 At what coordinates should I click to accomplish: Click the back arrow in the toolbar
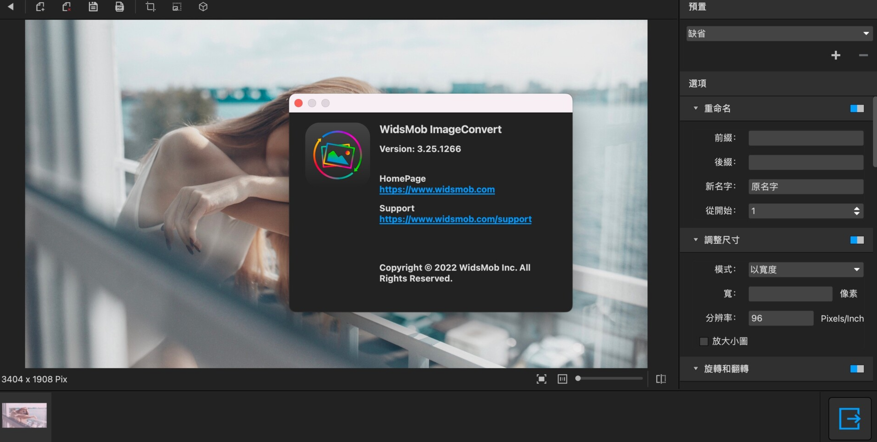click(10, 6)
